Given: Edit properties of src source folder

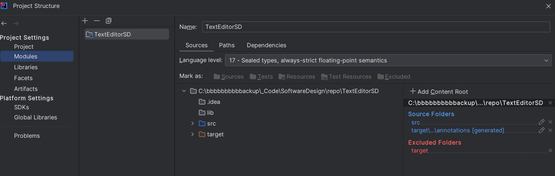Looking at the screenshot, I should click(x=541, y=122).
